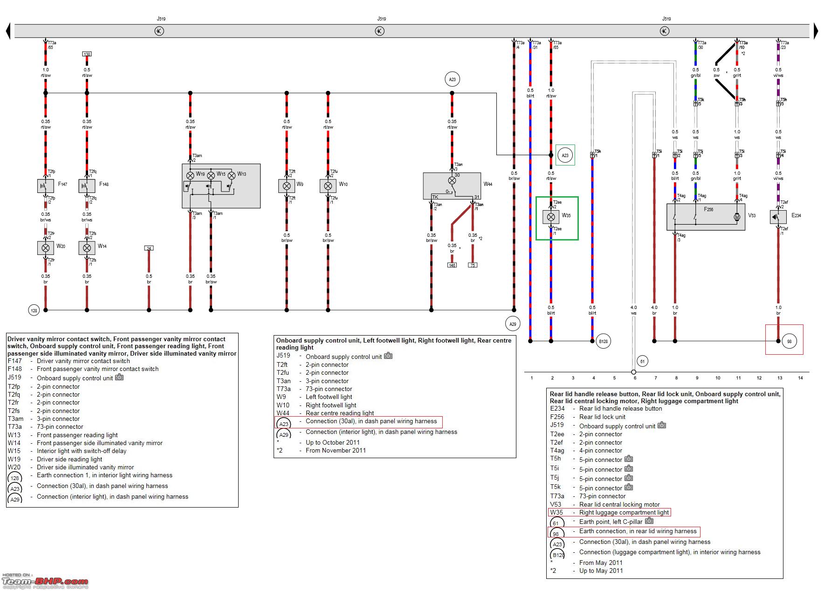This screenshot has height=591, width=824.
Task: Click the left page navigation arrow
Action: click(x=8, y=31)
